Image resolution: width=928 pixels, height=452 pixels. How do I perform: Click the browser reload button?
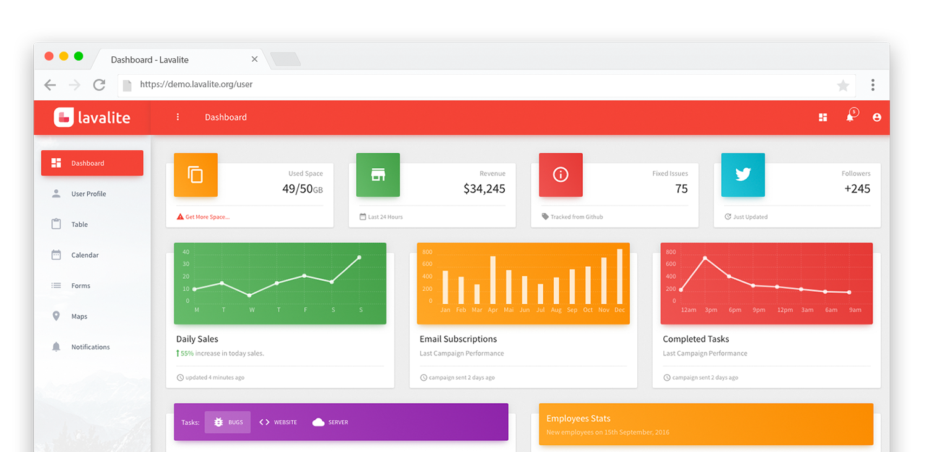(x=99, y=85)
